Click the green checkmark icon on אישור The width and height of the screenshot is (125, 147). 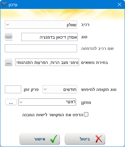pos(54,139)
